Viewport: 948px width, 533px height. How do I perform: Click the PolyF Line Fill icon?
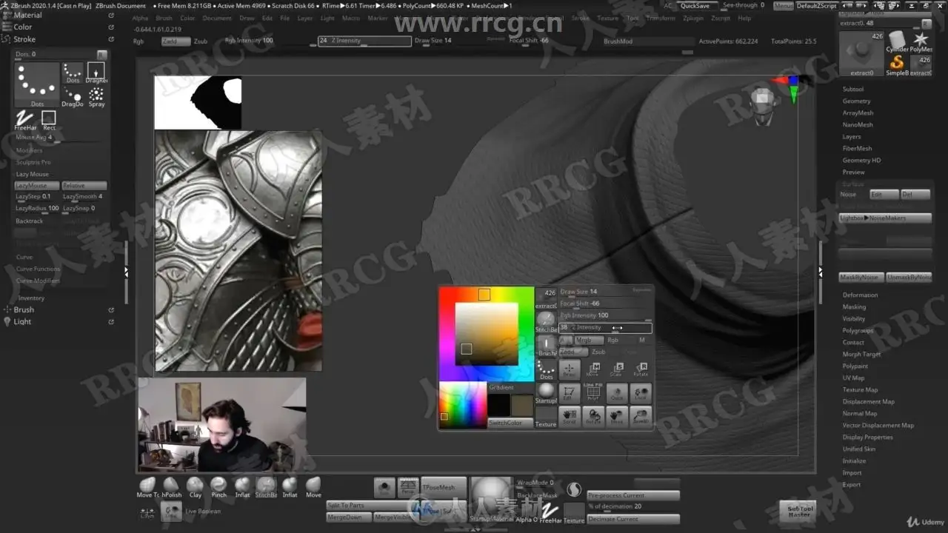click(x=592, y=393)
